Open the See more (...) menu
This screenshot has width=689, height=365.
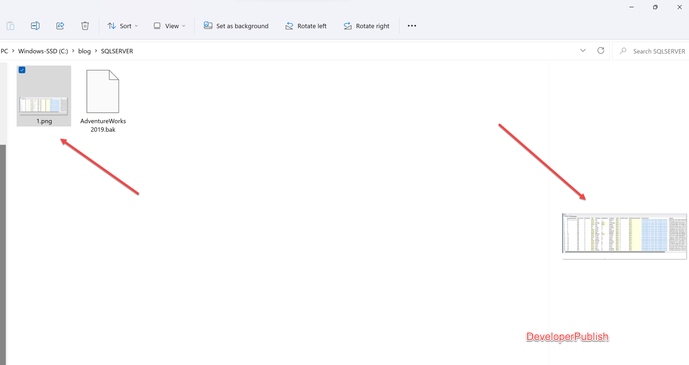coord(411,26)
